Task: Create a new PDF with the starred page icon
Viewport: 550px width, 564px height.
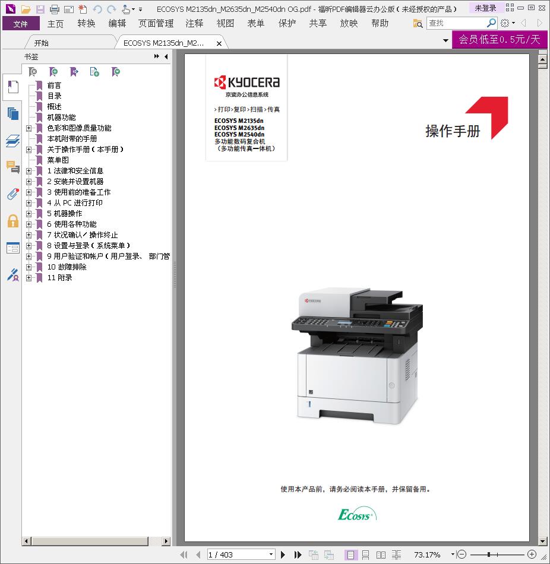Action: coord(83,9)
